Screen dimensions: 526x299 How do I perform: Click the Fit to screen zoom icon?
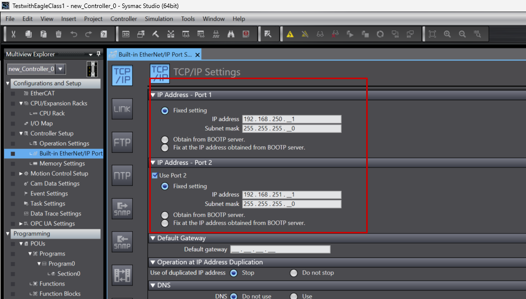coord(432,34)
